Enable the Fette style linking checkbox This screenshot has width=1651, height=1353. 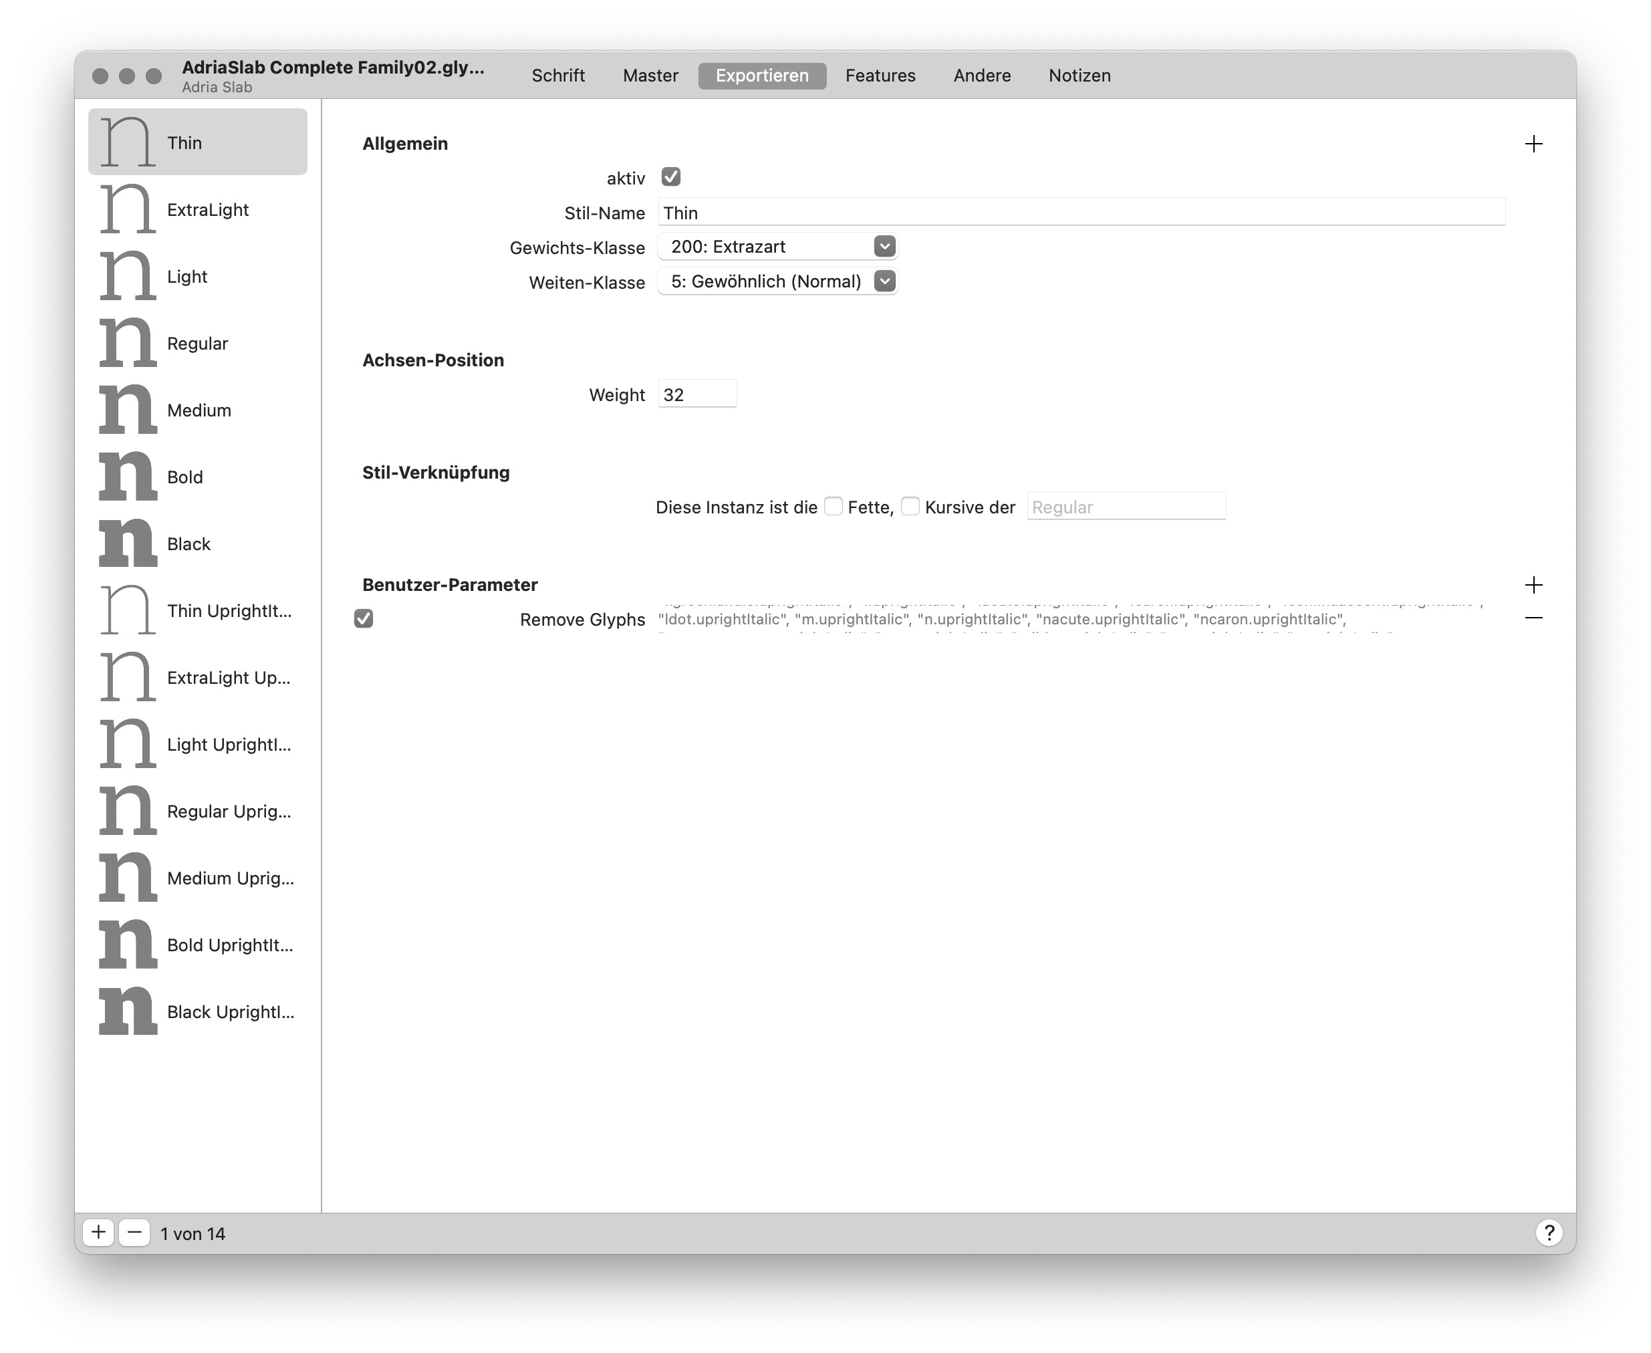pos(833,507)
